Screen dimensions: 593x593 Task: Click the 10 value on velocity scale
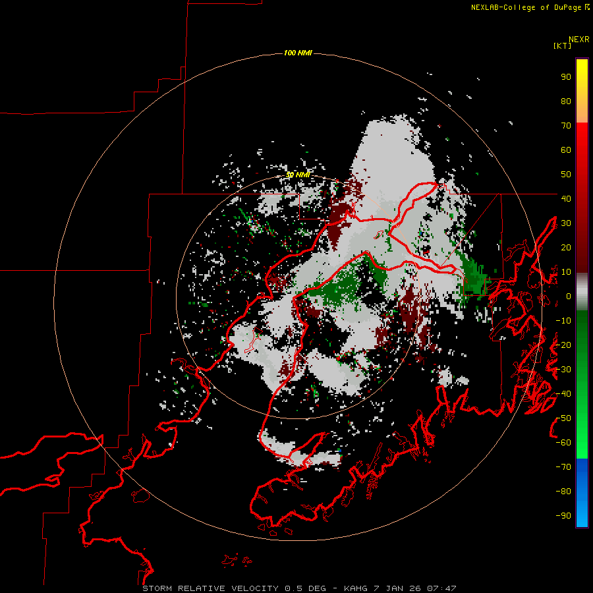point(566,272)
